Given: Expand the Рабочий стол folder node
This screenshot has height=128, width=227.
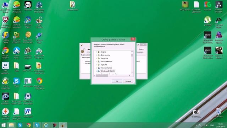Looking at the screenshot, I should click(96, 68).
